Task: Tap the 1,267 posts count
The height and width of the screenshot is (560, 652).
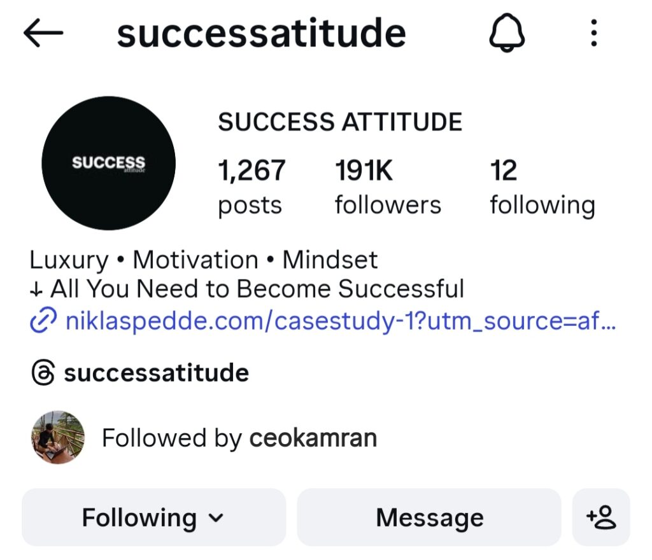Action: point(251,187)
